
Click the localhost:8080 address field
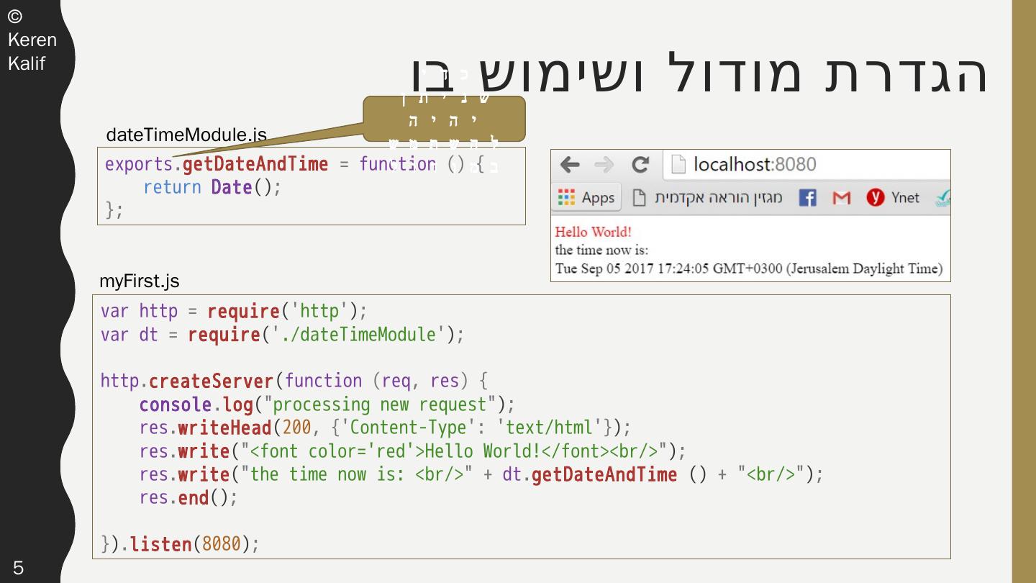coord(806,165)
